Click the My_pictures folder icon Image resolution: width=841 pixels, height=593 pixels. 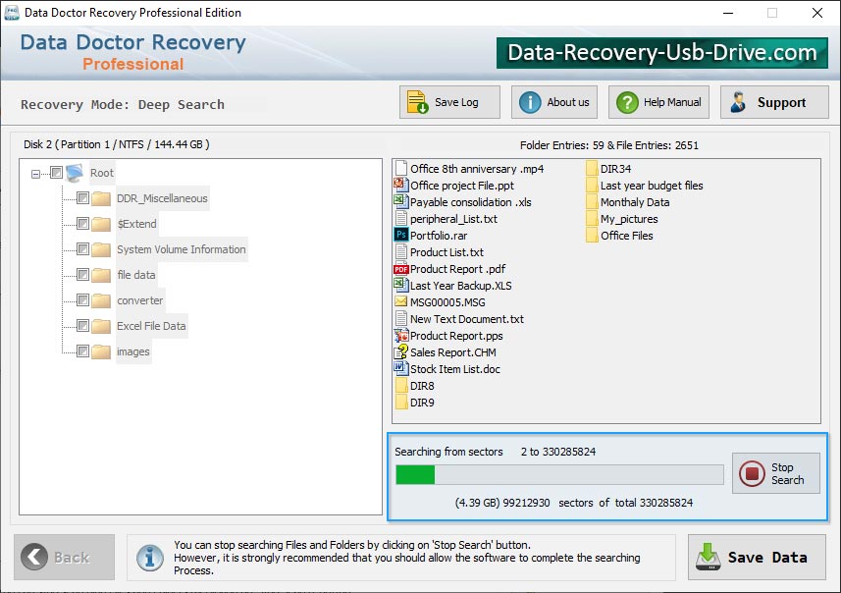tap(592, 218)
